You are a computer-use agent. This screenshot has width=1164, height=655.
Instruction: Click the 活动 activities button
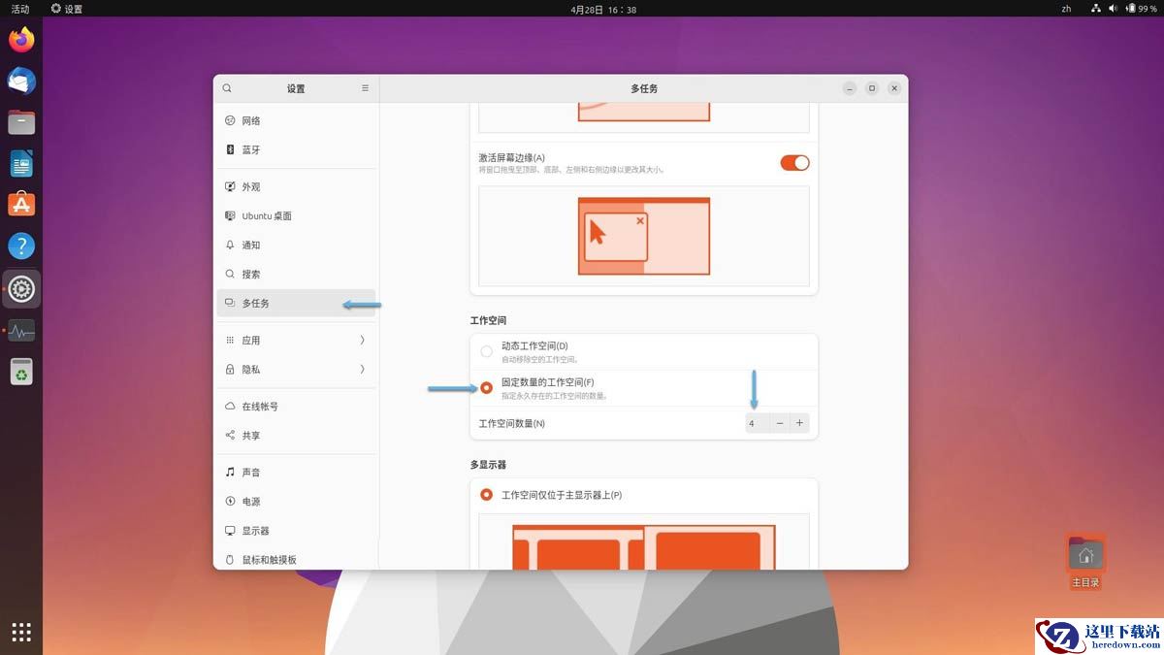click(x=20, y=9)
